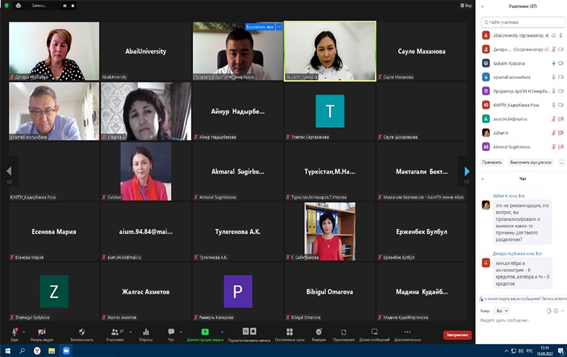Toggle camera with Начать видео button

pos(42,332)
